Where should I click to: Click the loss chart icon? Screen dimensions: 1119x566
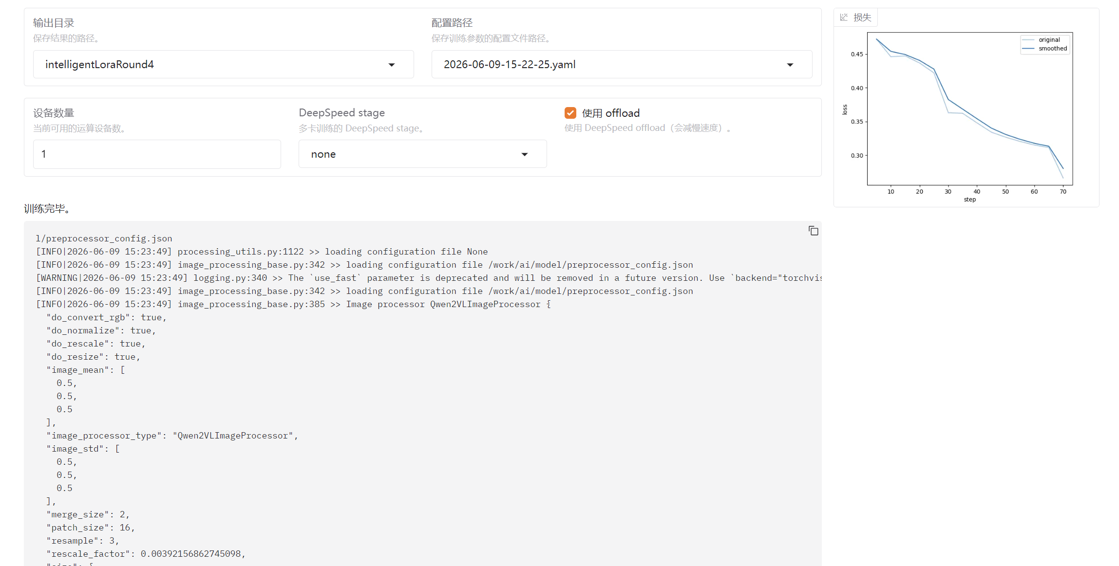coord(844,18)
